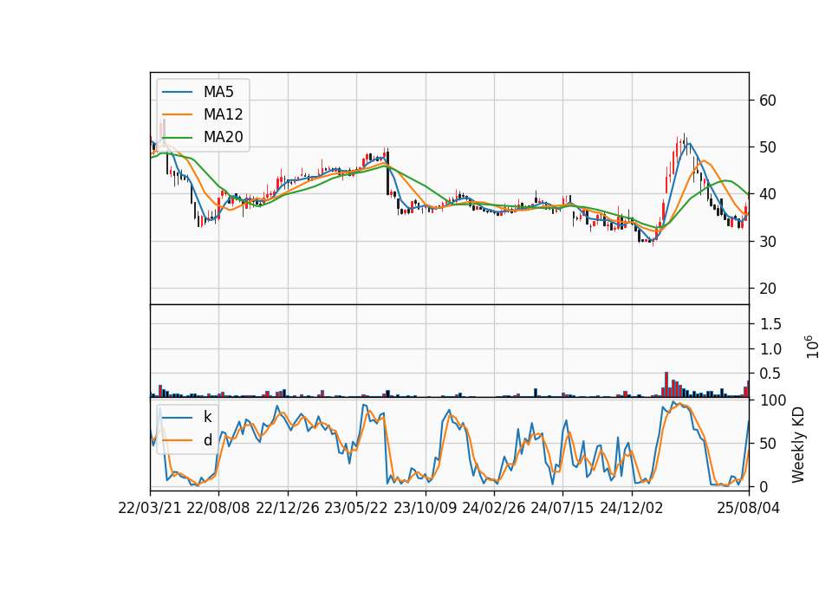832x598 pixels.
Task: Click the MA12 legend label
Action: pos(223,114)
